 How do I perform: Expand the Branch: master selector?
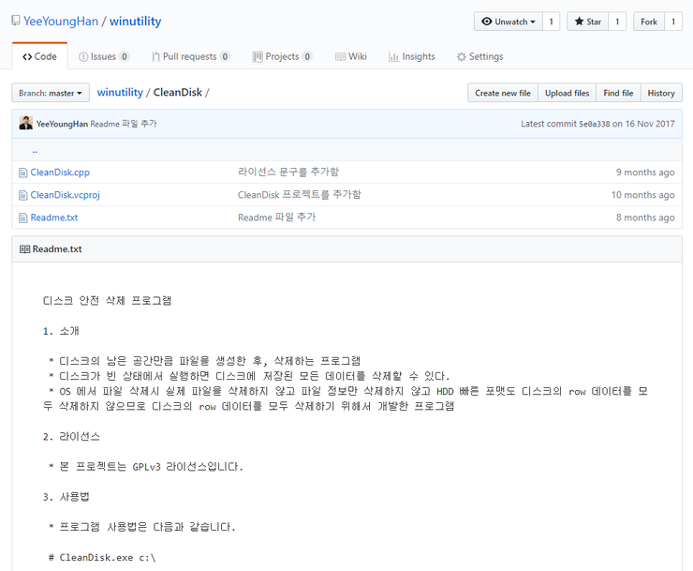tap(51, 93)
